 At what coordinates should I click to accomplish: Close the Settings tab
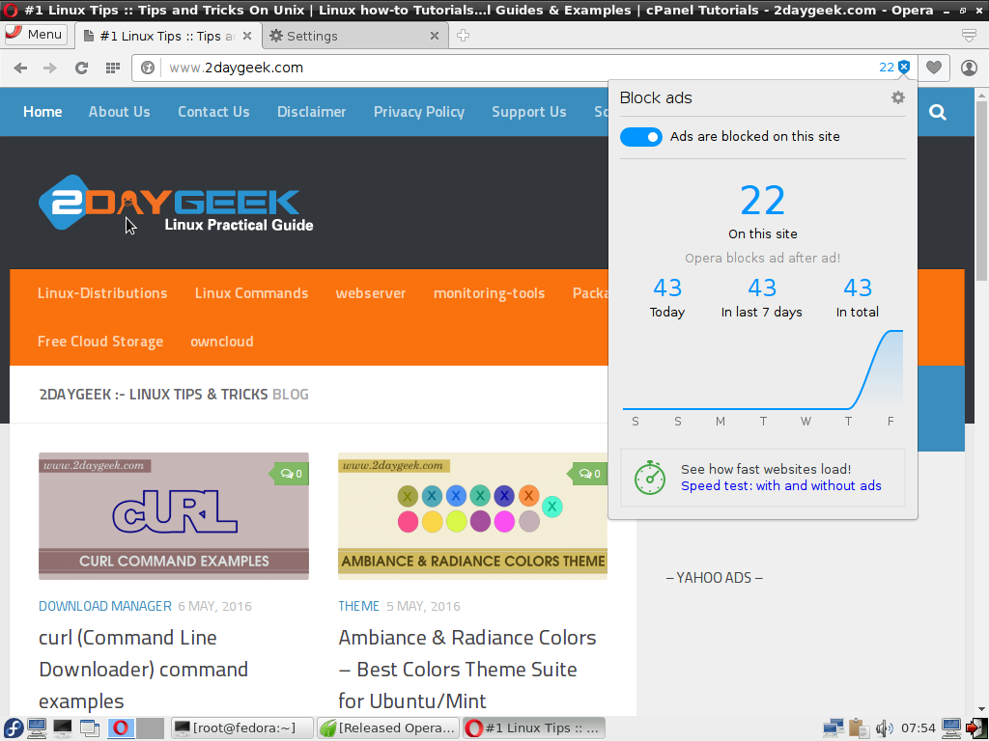435,36
